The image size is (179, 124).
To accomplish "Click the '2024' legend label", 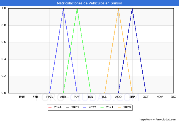I will point(58,107).
